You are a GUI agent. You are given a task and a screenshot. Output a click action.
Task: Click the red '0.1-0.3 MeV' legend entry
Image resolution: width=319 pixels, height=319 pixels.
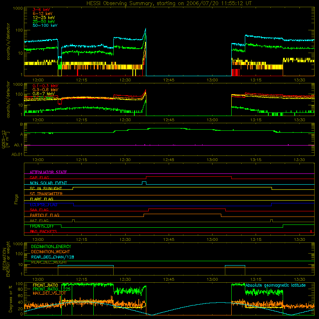click(x=45, y=86)
